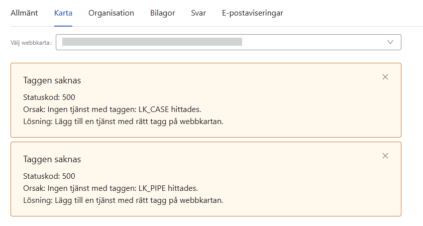Click the Statuskod 500 line in LK_CASE alert
This screenshot has width=423, height=226.
(x=49, y=97)
